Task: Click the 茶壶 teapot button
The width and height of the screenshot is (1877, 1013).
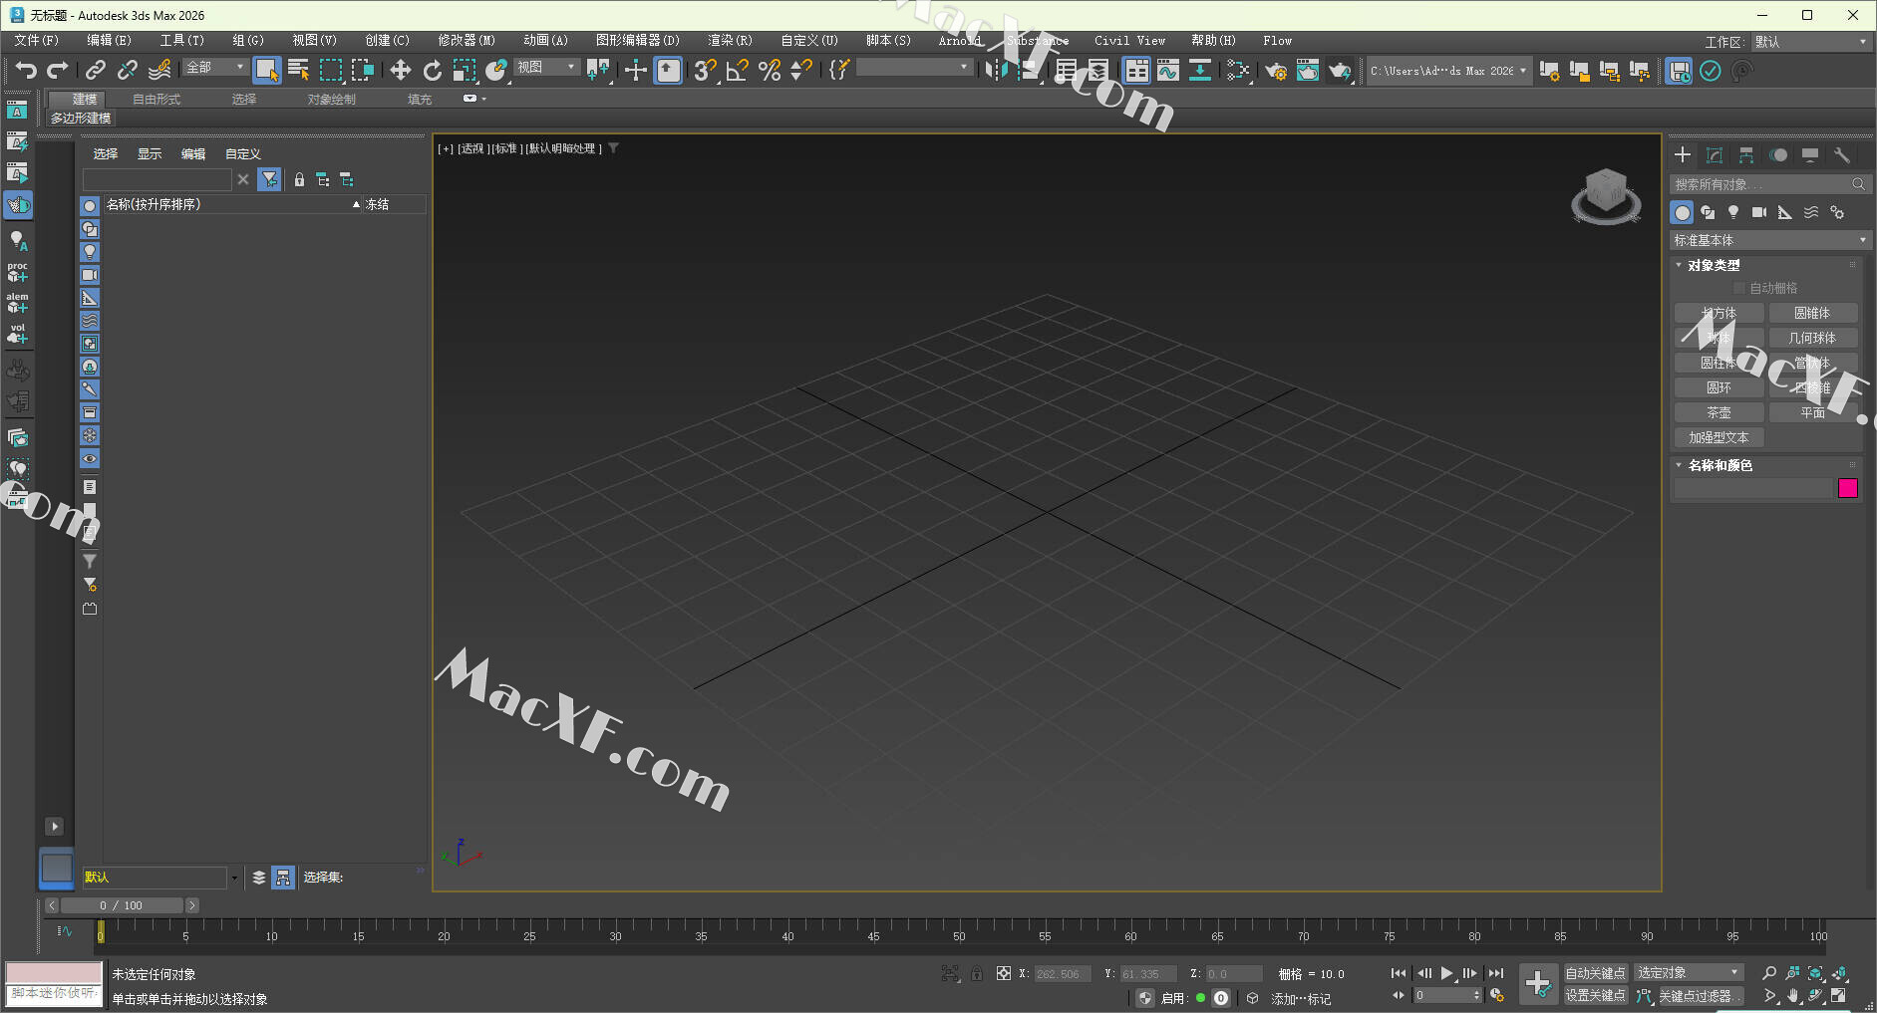Action: click(1719, 412)
